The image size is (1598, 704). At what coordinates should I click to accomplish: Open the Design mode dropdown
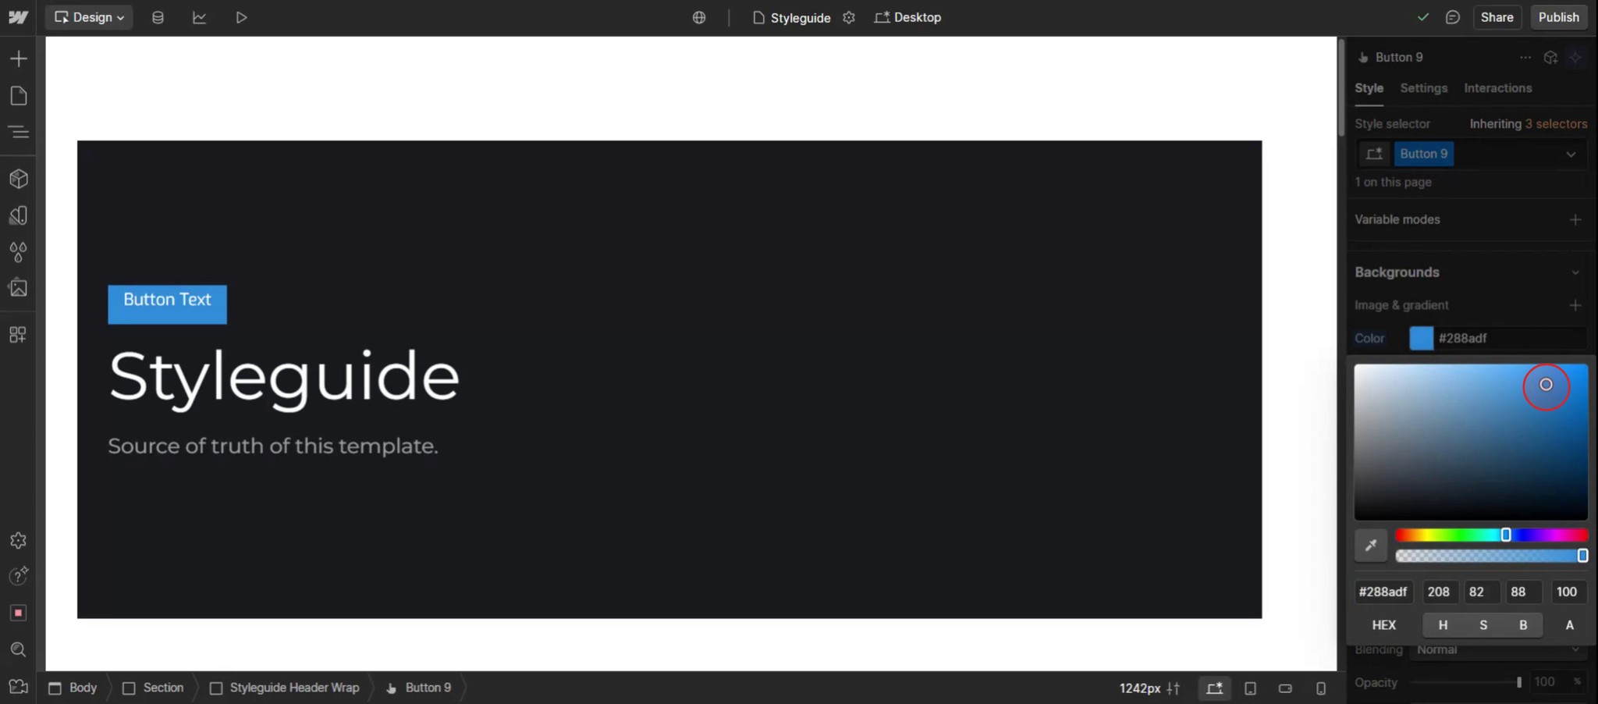88,16
